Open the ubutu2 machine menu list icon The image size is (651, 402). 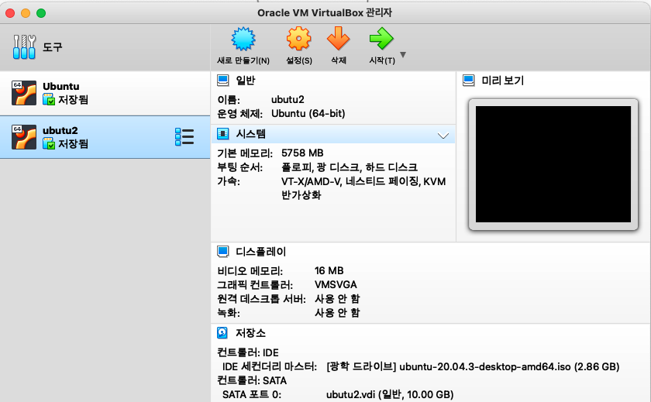pos(184,137)
